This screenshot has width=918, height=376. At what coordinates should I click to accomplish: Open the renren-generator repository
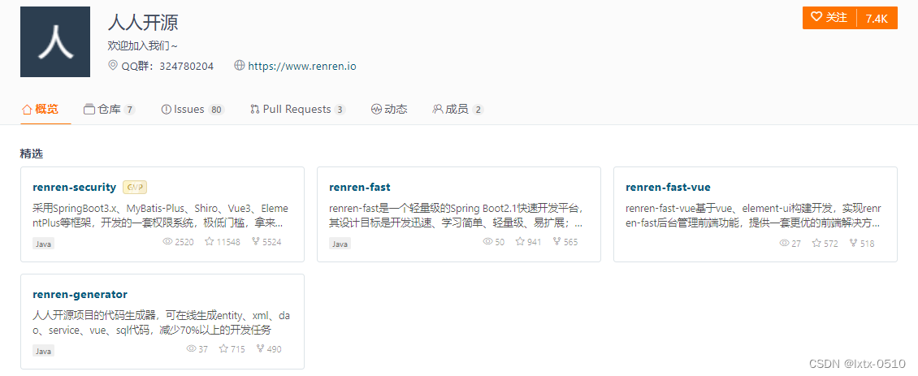[80, 294]
